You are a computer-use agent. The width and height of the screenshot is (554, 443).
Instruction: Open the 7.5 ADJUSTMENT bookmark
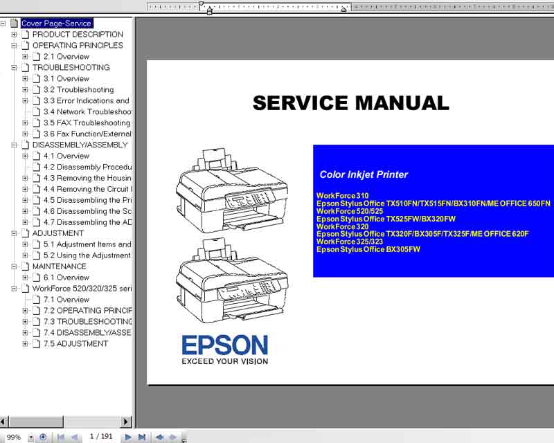tap(75, 343)
